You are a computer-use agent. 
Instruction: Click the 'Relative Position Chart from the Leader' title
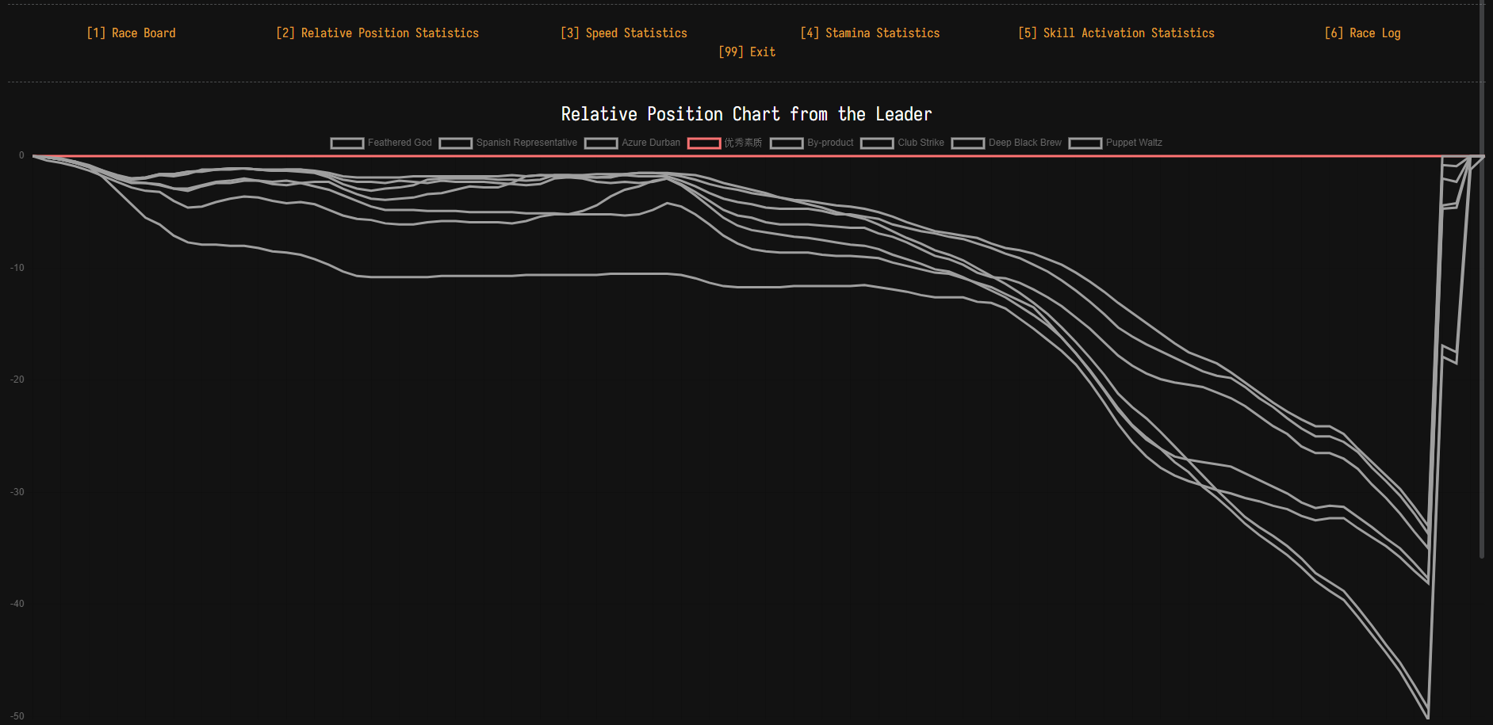click(747, 114)
